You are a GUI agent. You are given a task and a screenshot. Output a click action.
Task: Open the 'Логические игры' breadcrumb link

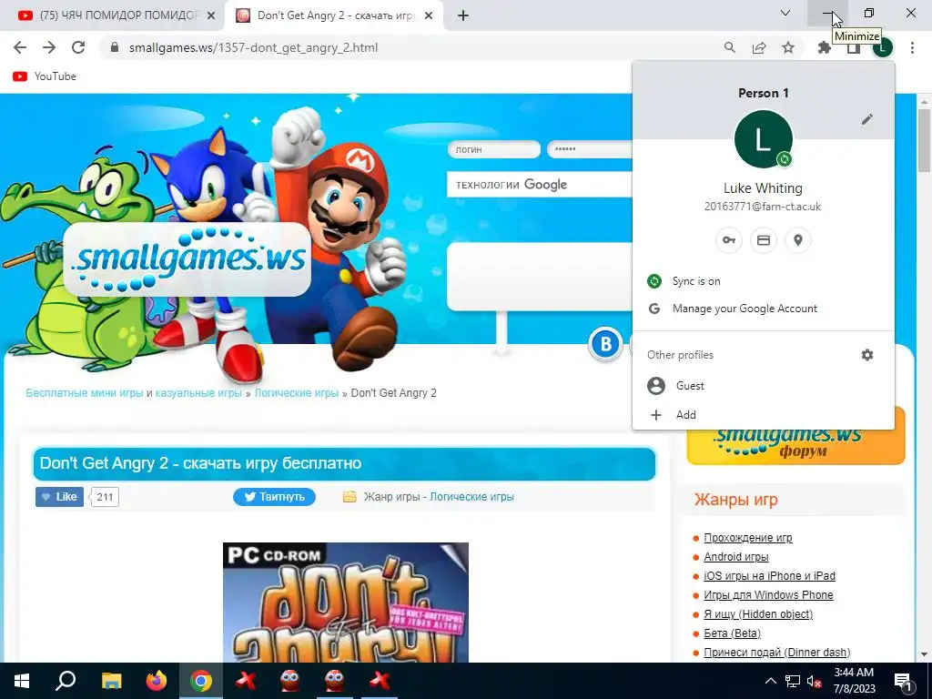(x=296, y=393)
